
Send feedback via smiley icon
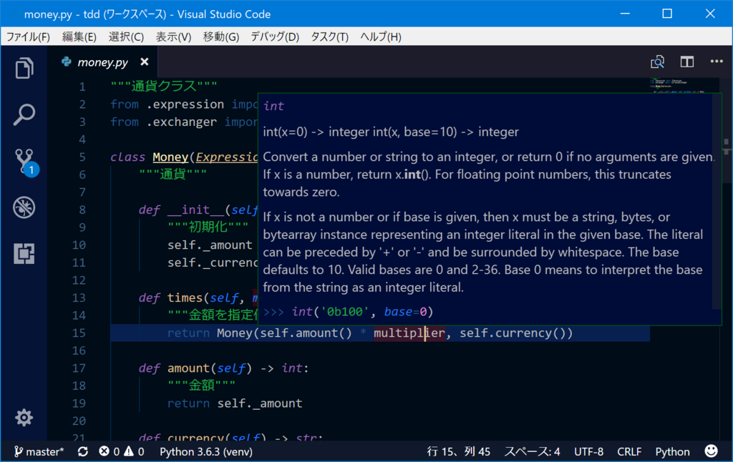[711, 451]
